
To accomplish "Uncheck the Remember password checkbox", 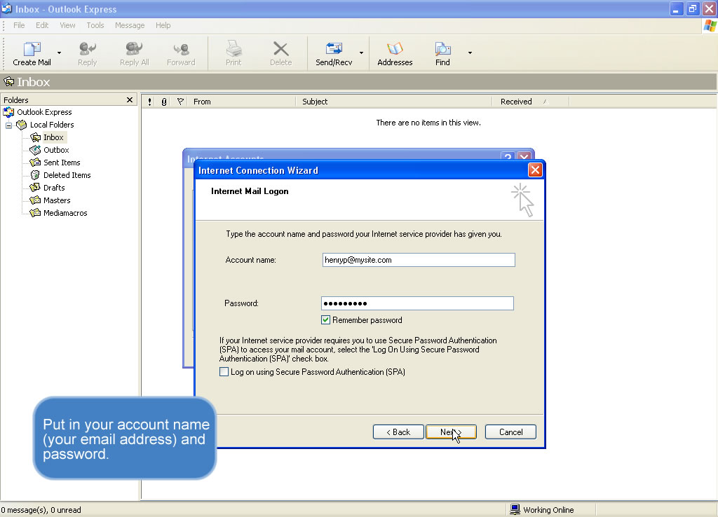I will click(325, 320).
